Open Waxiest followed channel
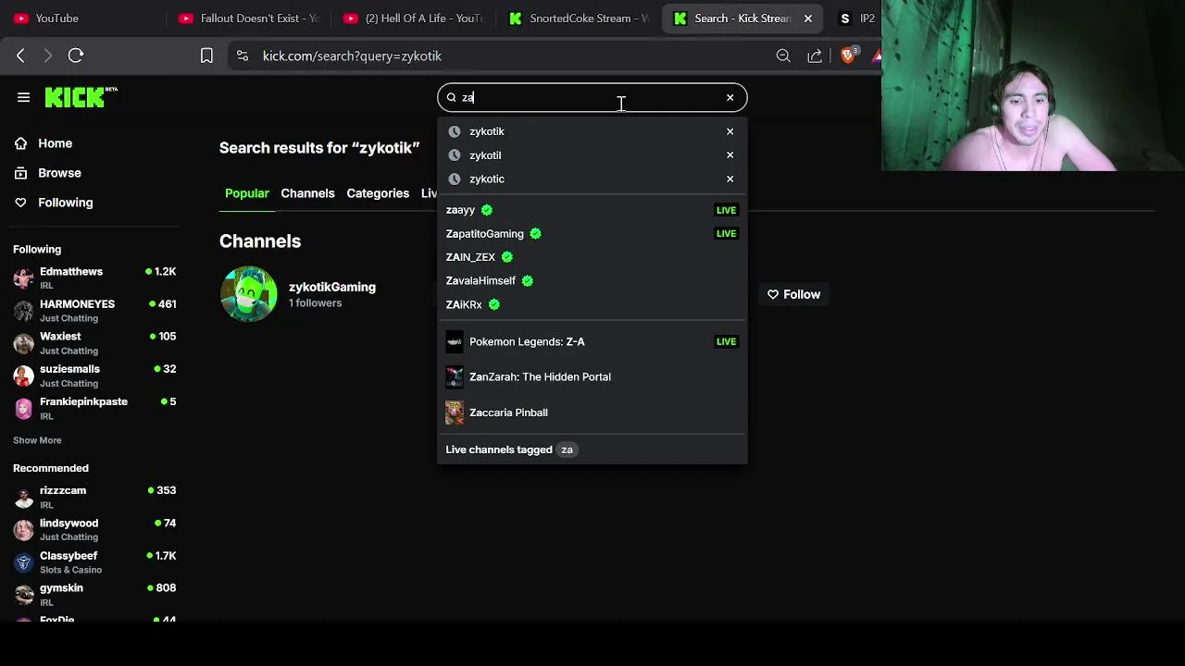The height and width of the screenshot is (666, 1185). click(94, 343)
